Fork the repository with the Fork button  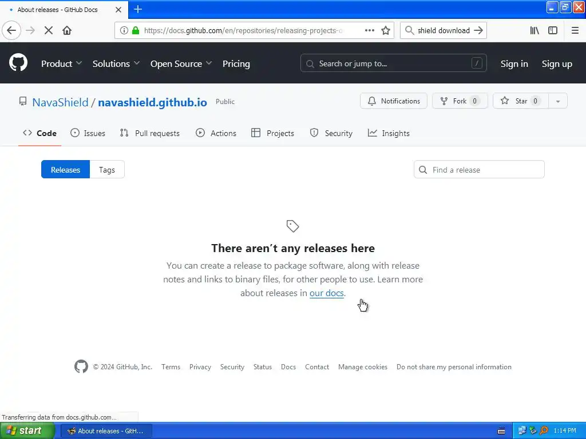point(460,101)
